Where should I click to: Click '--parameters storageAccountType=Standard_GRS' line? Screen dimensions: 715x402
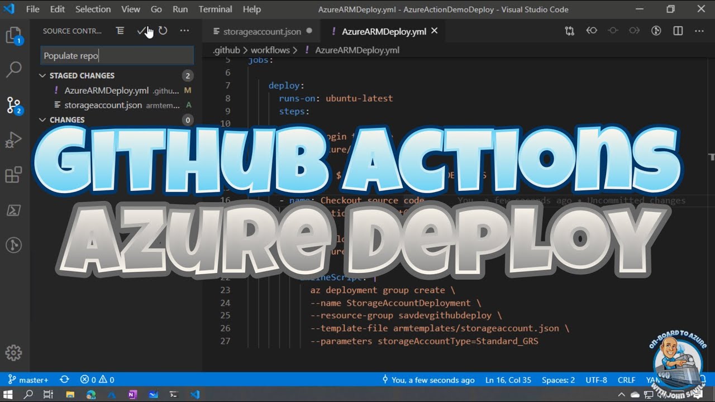coord(424,341)
